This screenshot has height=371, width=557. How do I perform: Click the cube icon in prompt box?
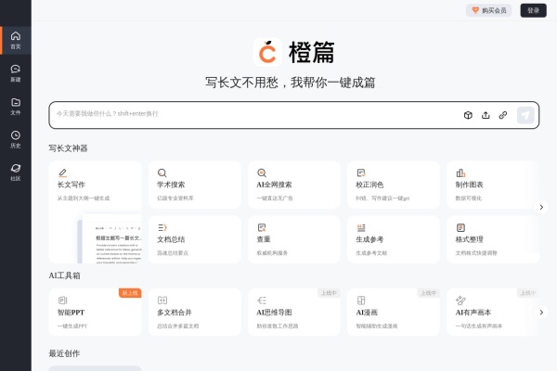(469, 115)
